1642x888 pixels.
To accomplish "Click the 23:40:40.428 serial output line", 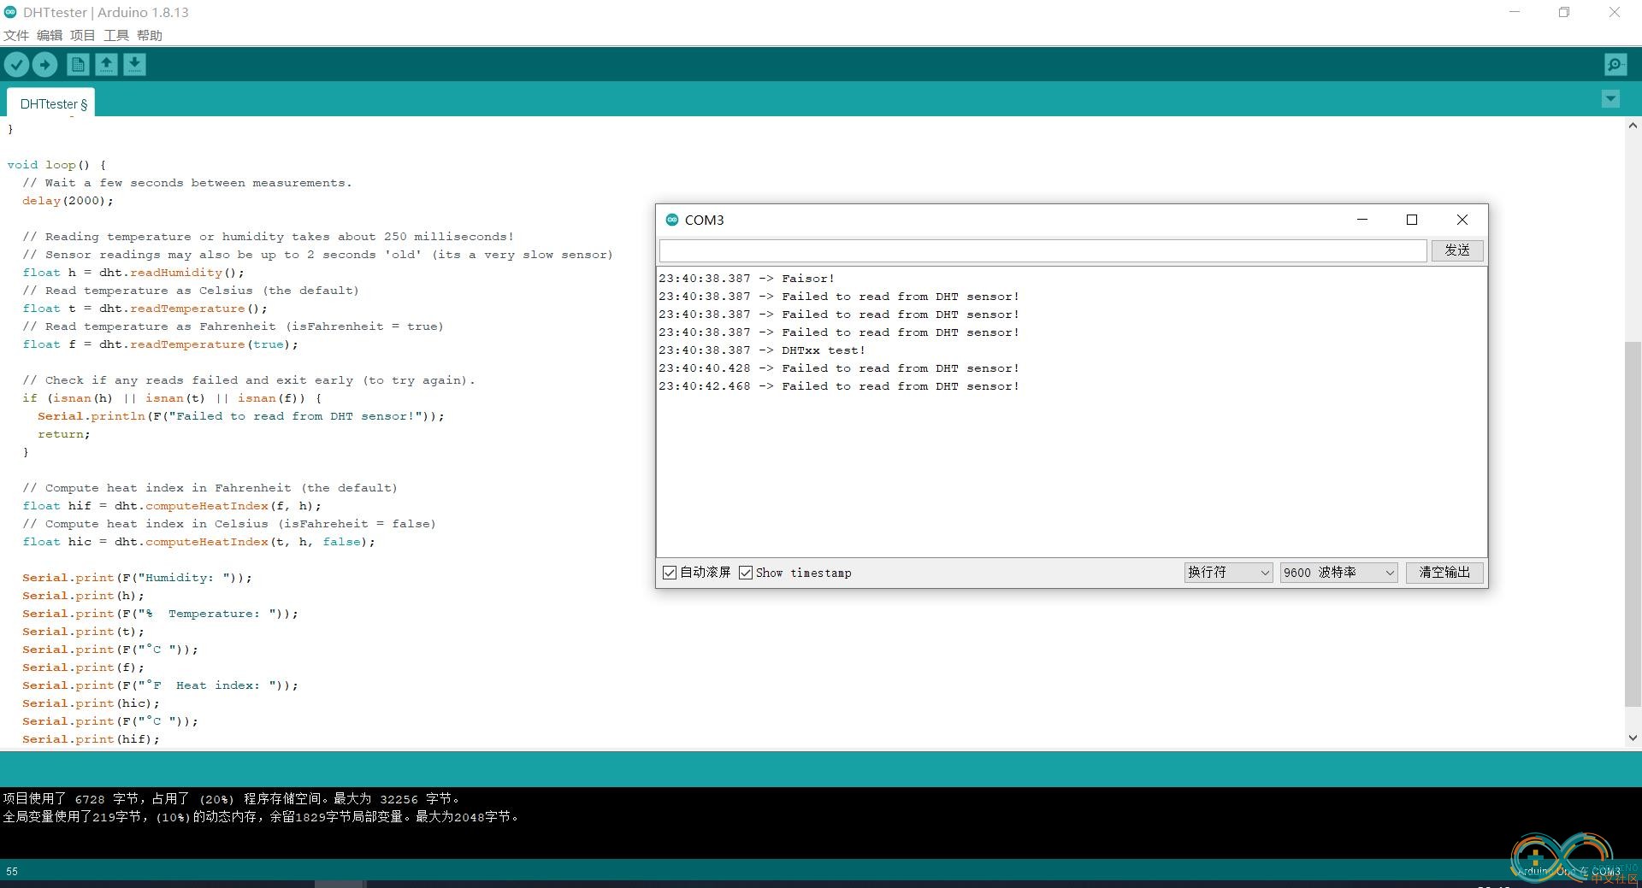I will 839,368.
